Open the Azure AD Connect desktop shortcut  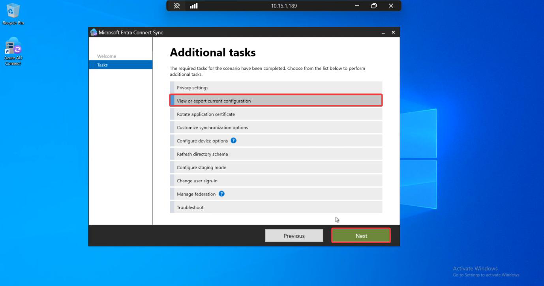13,52
